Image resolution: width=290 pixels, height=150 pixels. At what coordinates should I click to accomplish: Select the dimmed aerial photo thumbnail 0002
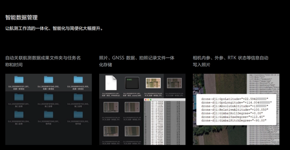[174, 83]
